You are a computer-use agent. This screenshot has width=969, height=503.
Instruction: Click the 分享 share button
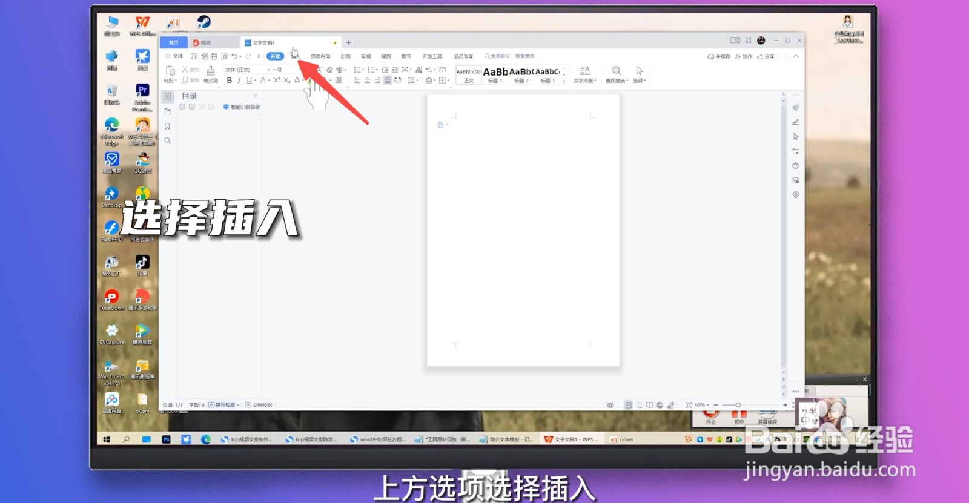(x=766, y=56)
